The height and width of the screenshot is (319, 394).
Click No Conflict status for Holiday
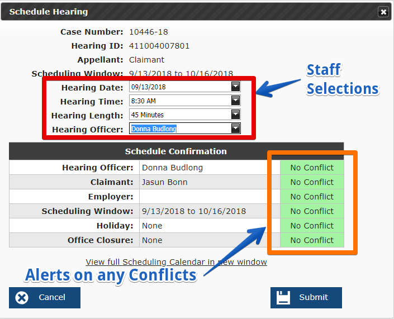pyautogui.click(x=312, y=226)
